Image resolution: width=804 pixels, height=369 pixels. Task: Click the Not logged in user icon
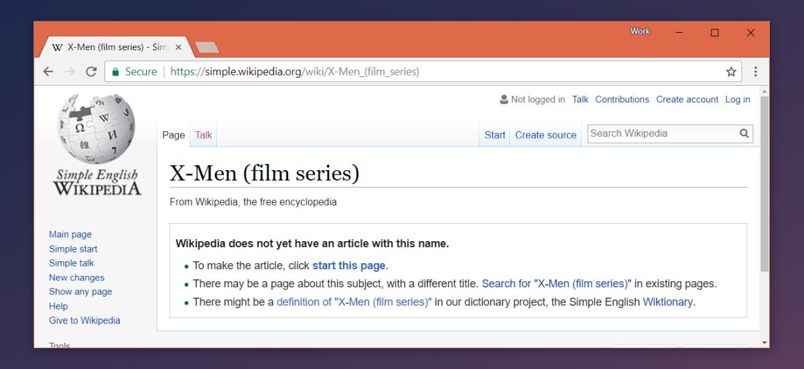[x=504, y=99]
